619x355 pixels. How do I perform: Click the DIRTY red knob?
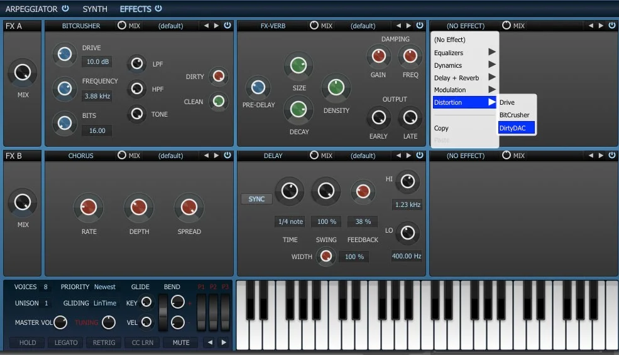click(x=218, y=76)
